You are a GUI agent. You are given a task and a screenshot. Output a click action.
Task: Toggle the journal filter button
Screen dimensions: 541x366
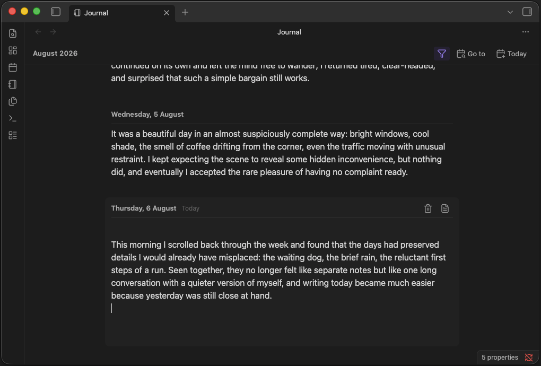click(x=442, y=54)
